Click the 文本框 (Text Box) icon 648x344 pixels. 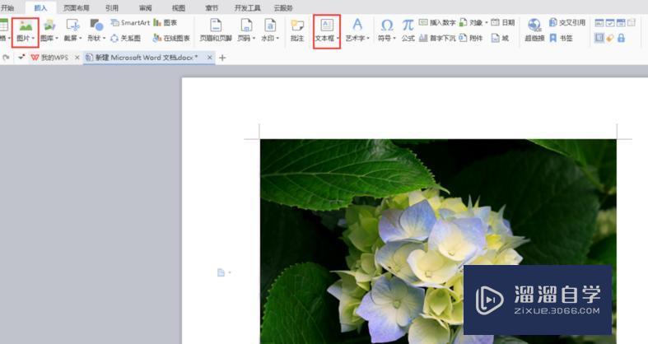click(x=327, y=26)
